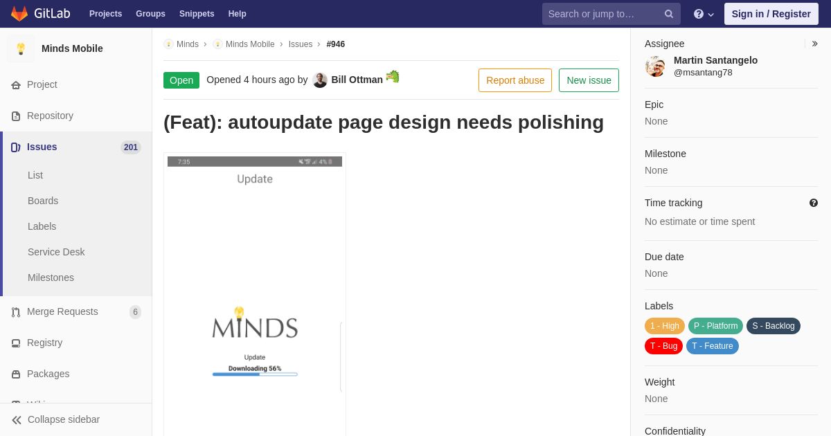Click the Minds Mobile breadcrumb bulb icon

pyautogui.click(x=217, y=44)
